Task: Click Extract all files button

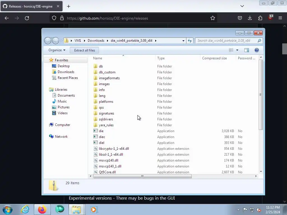Action: tap(84, 50)
